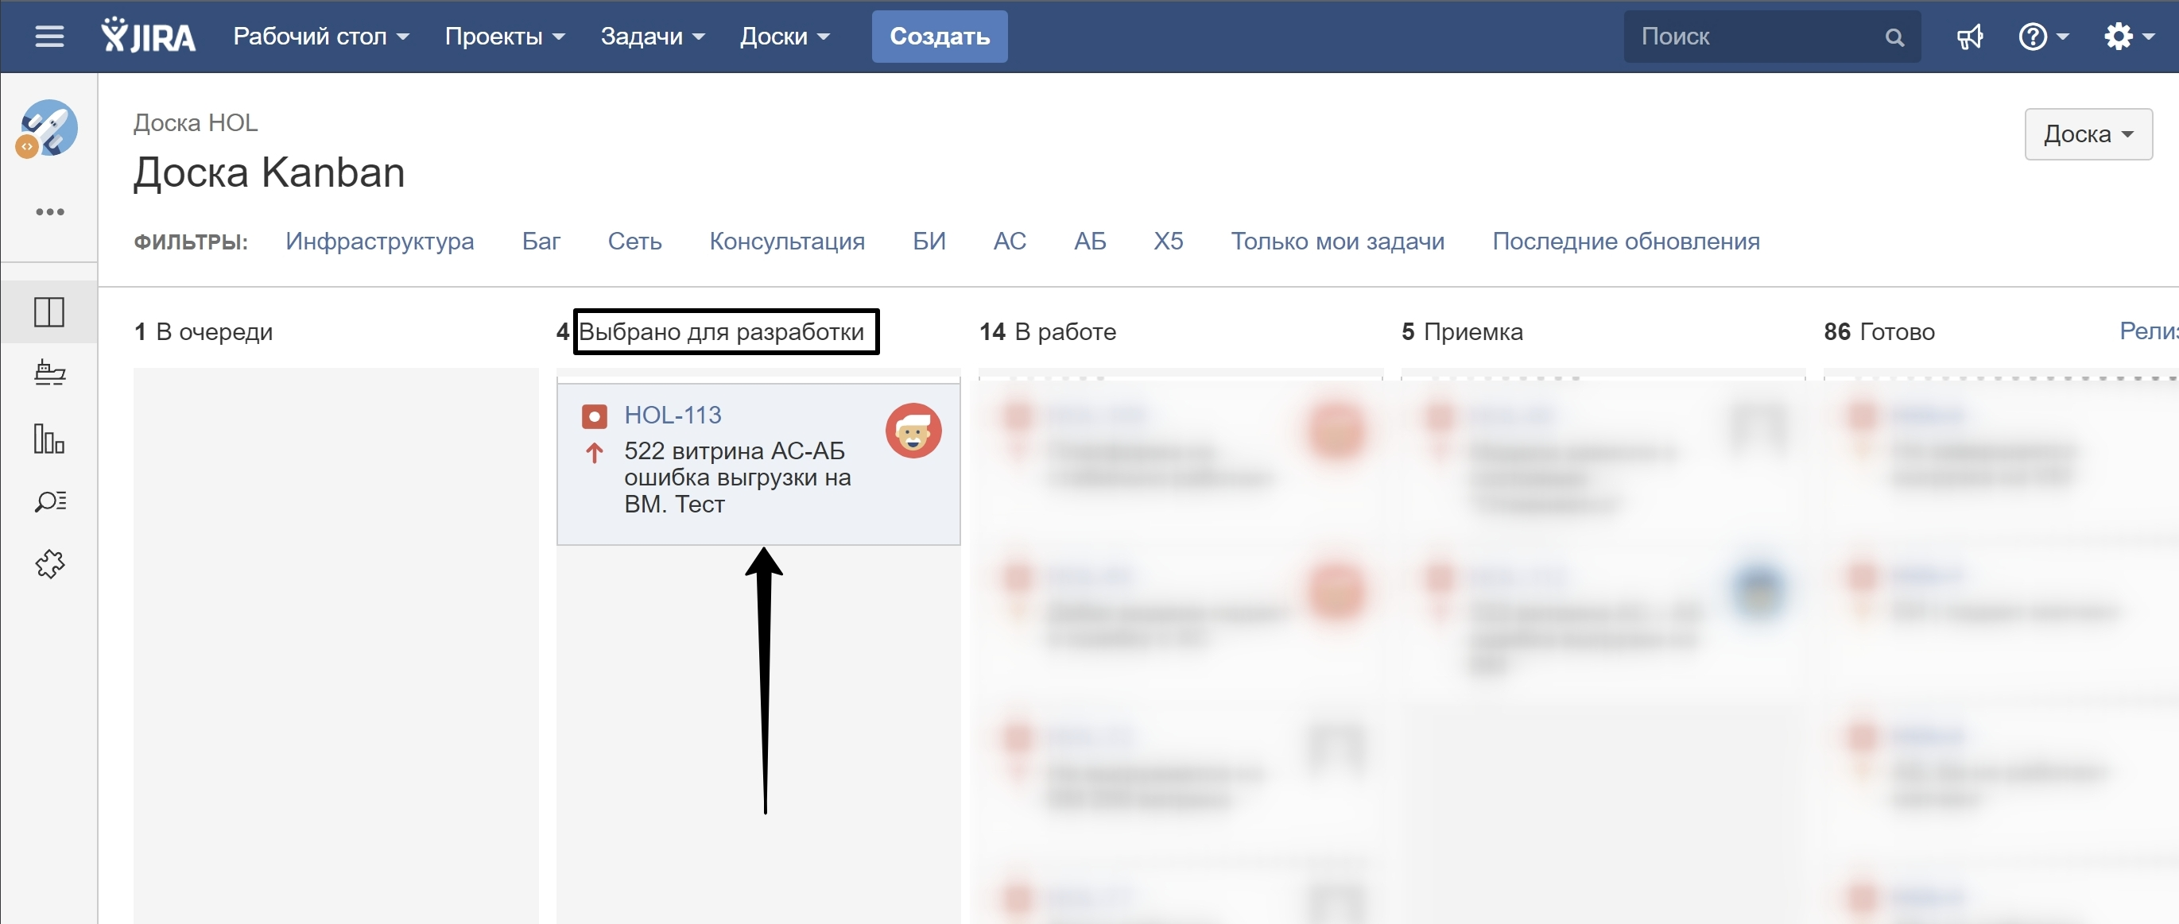Click the HOL project rocket avatar
The image size is (2179, 924).
click(48, 130)
